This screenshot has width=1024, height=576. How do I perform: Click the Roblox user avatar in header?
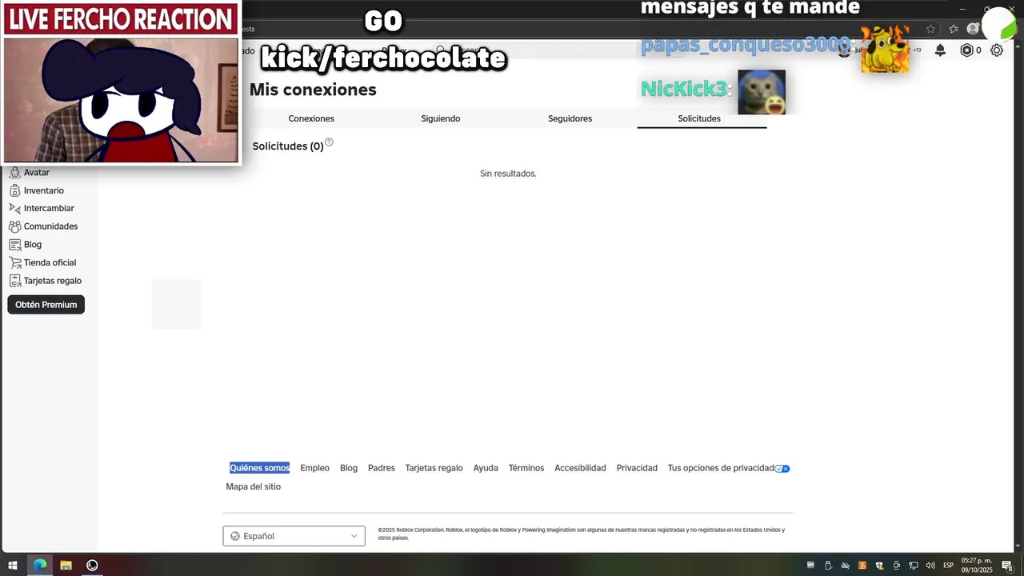point(843,50)
